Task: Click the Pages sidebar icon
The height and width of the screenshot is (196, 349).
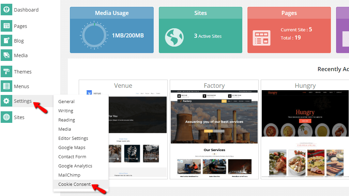Action: click(x=6, y=26)
